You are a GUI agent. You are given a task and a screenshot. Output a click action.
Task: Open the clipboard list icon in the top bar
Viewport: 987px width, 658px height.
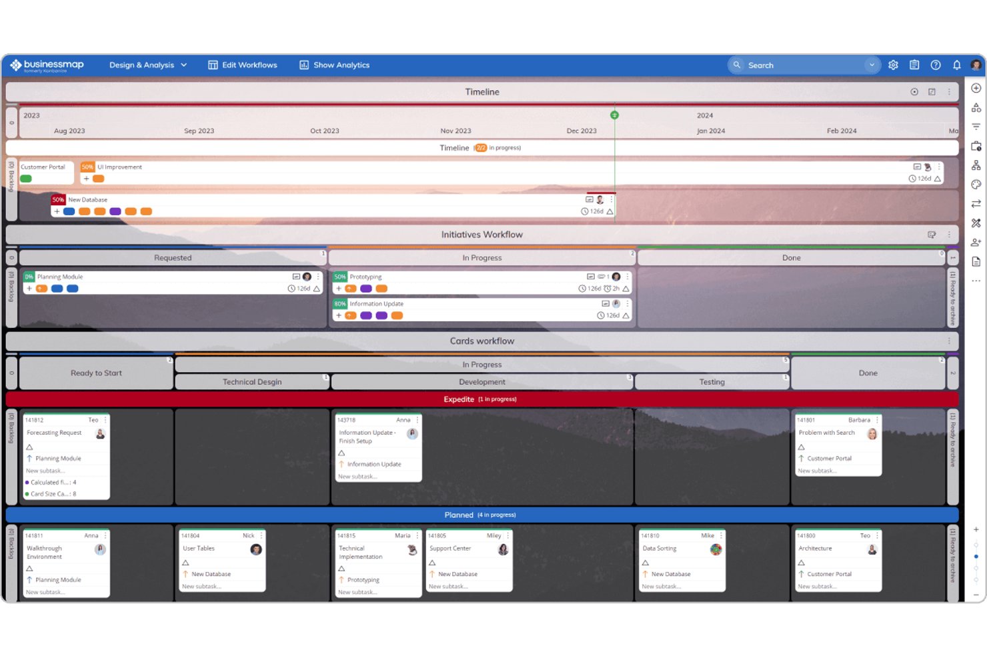(914, 65)
